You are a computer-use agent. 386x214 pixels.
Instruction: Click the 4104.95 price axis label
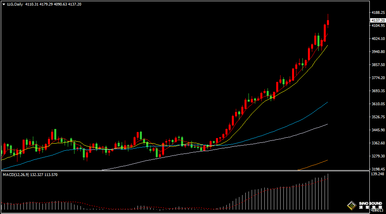(377, 26)
